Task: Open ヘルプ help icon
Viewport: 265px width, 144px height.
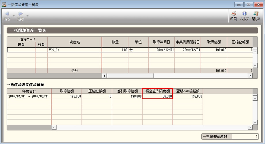Action: coord(244,14)
